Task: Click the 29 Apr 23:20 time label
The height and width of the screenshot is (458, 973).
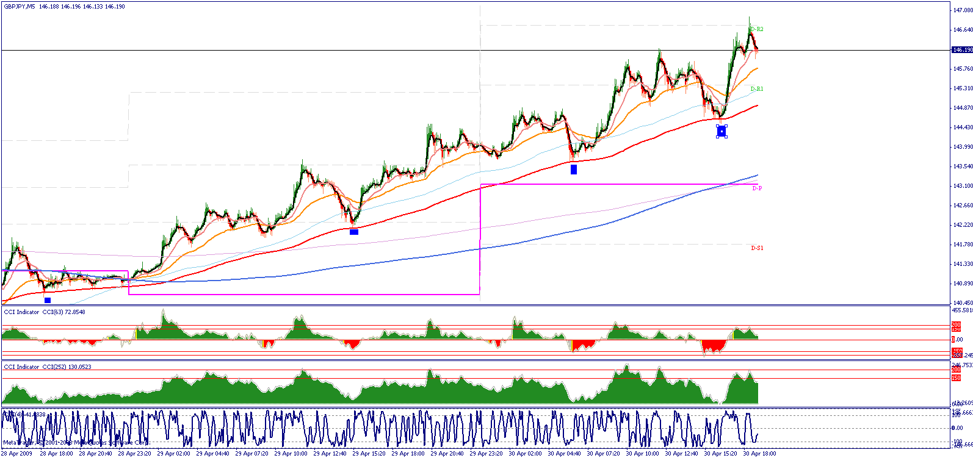Action: coord(486,454)
